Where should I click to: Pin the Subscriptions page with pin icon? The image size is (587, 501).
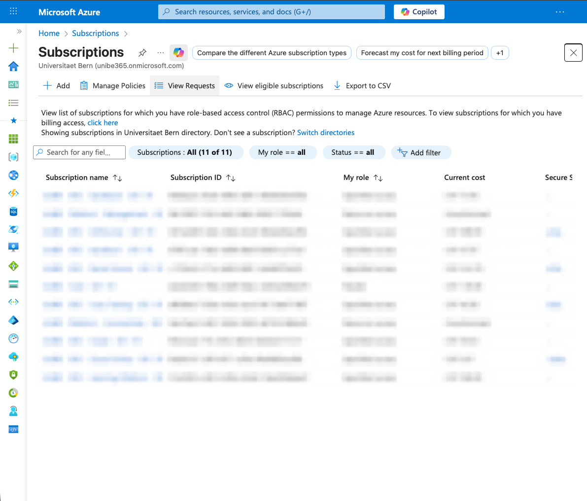[x=142, y=53]
